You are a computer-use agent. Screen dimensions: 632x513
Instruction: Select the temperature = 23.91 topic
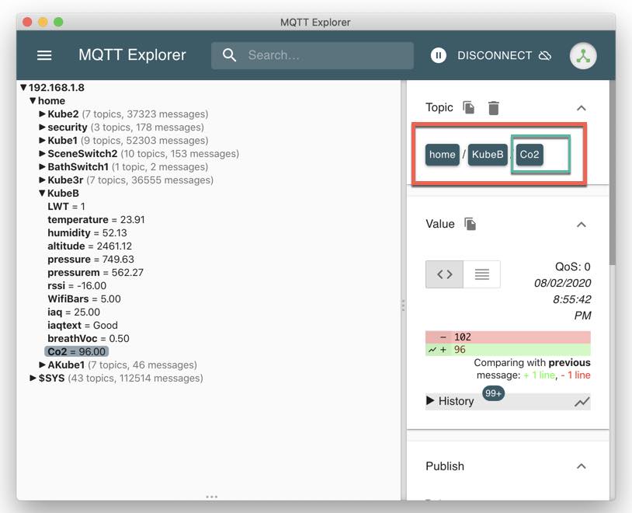pos(96,220)
